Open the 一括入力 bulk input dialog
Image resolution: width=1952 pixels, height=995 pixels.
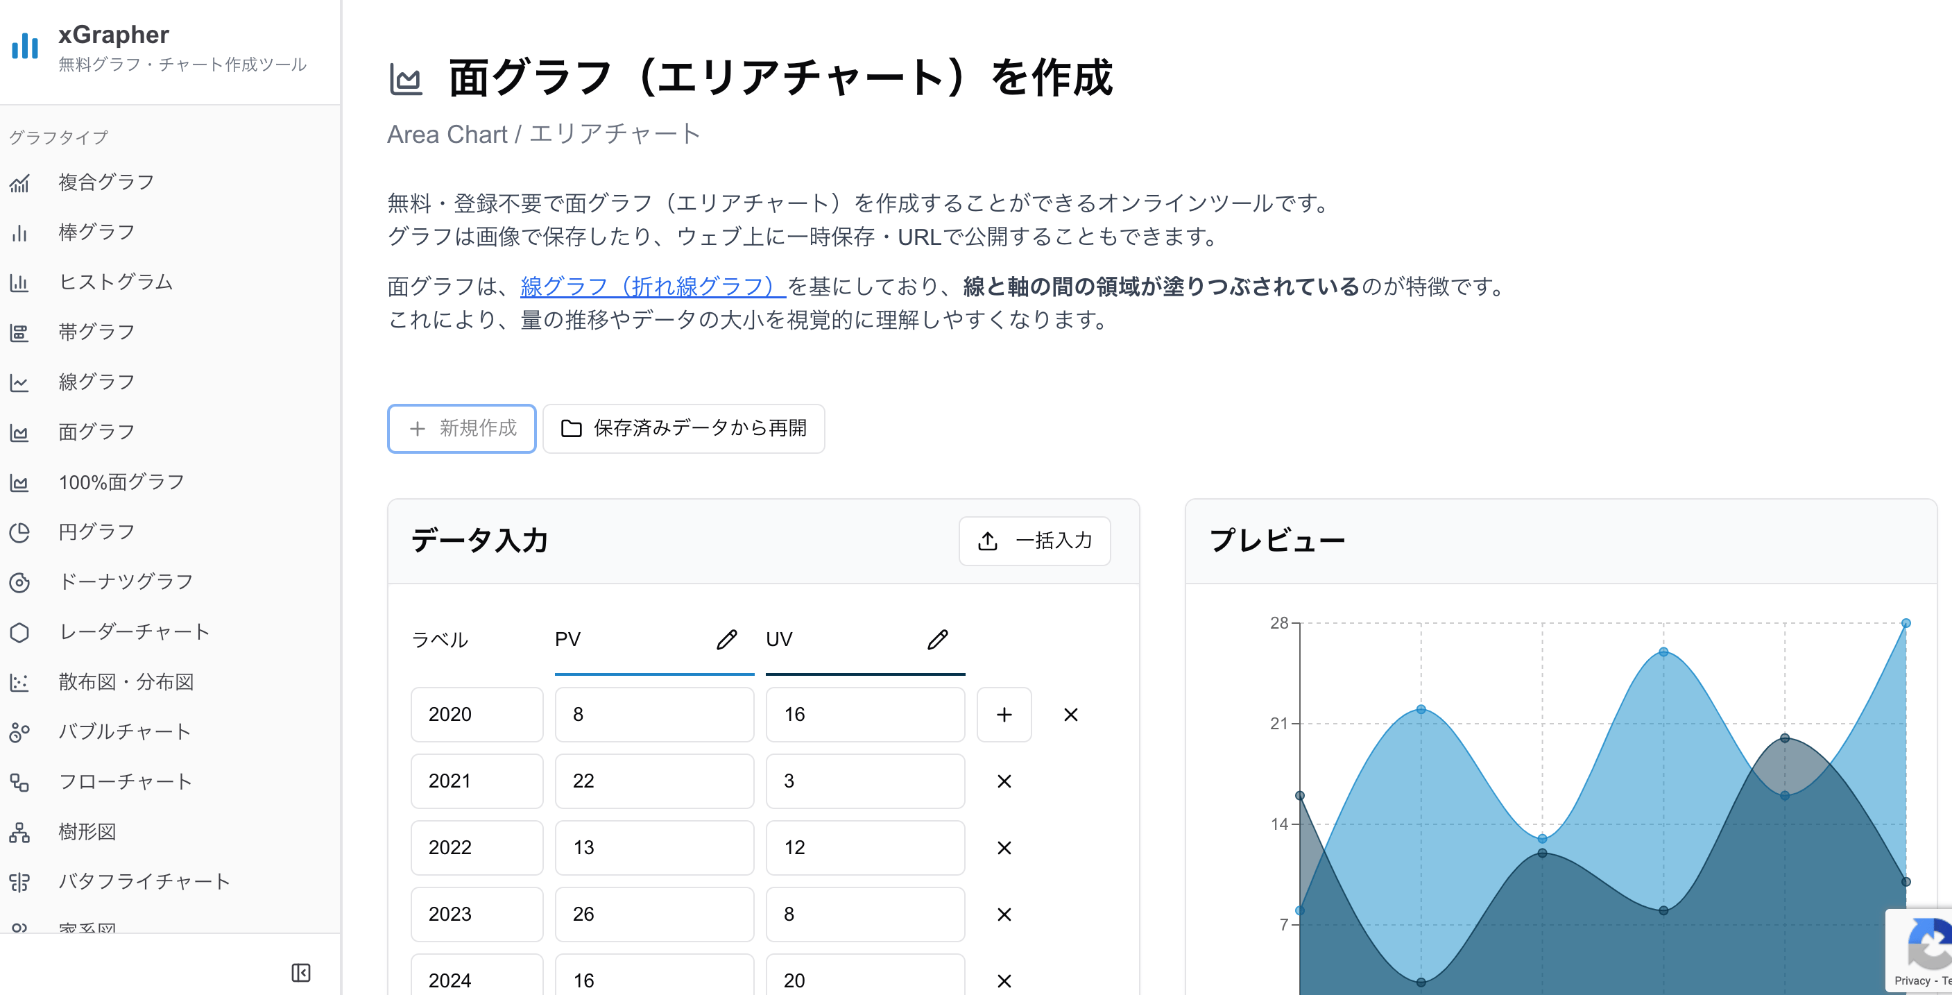tap(1034, 541)
